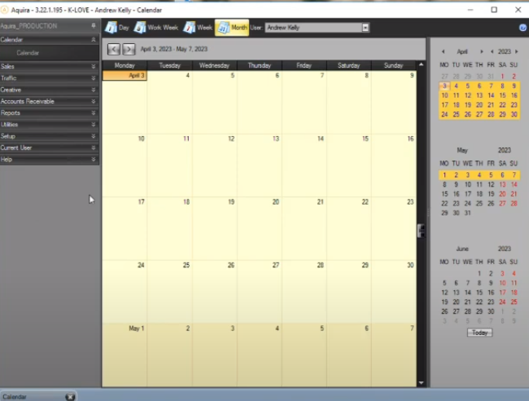Expand the Traffic section

pyautogui.click(x=94, y=78)
